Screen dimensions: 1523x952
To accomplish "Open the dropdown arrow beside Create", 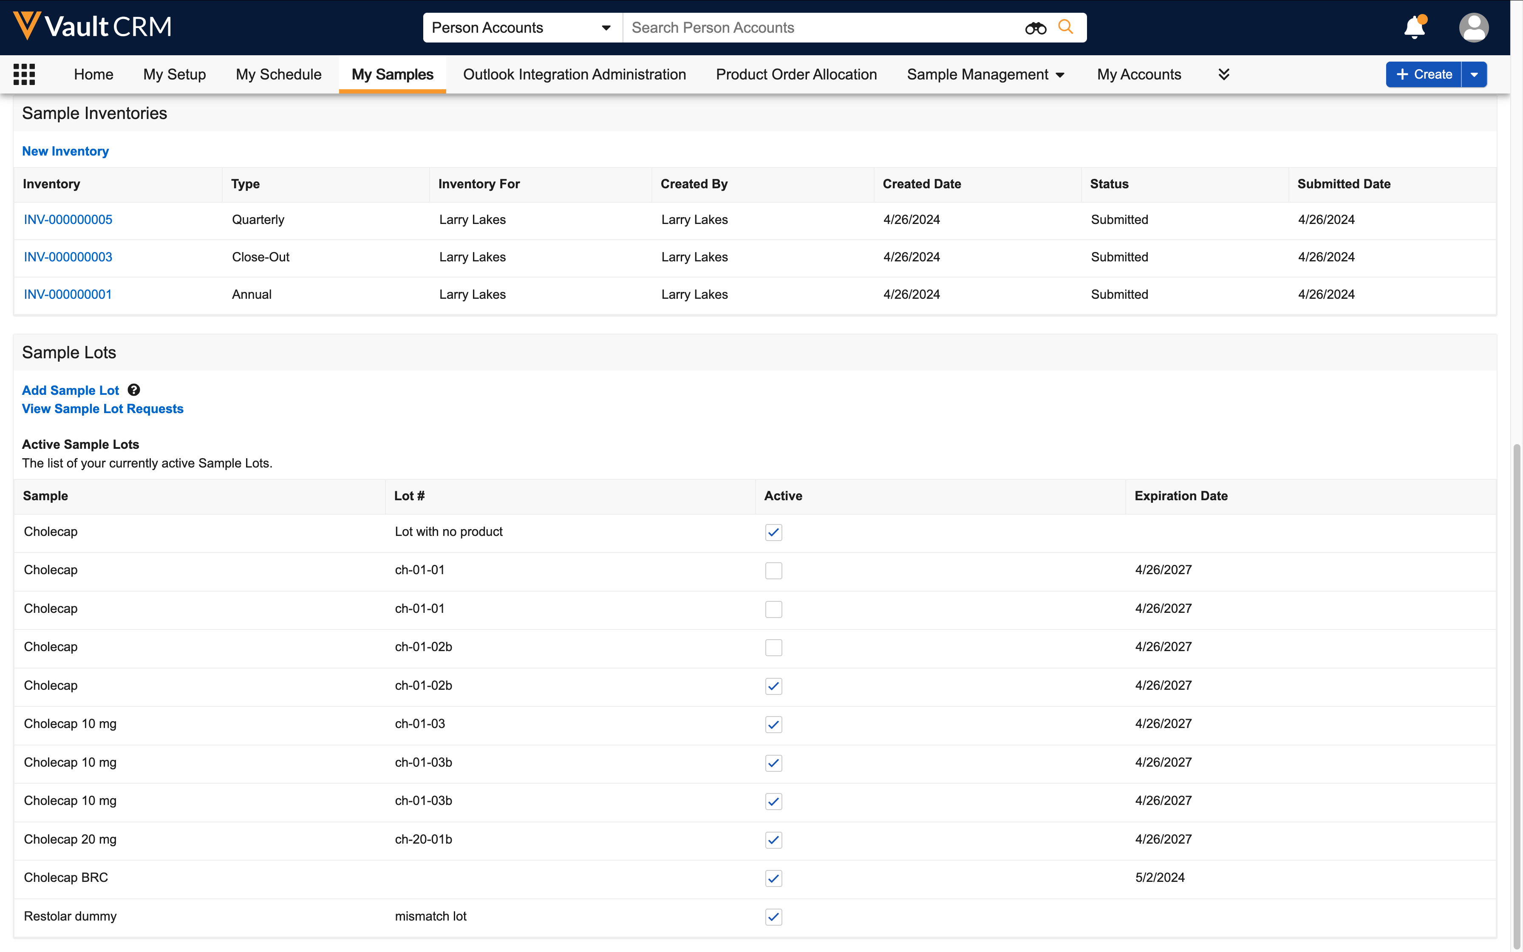I will pyautogui.click(x=1474, y=74).
